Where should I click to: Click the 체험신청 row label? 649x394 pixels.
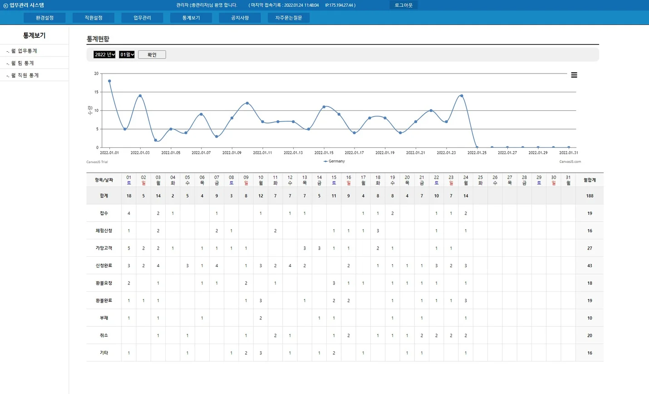pyautogui.click(x=104, y=231)
